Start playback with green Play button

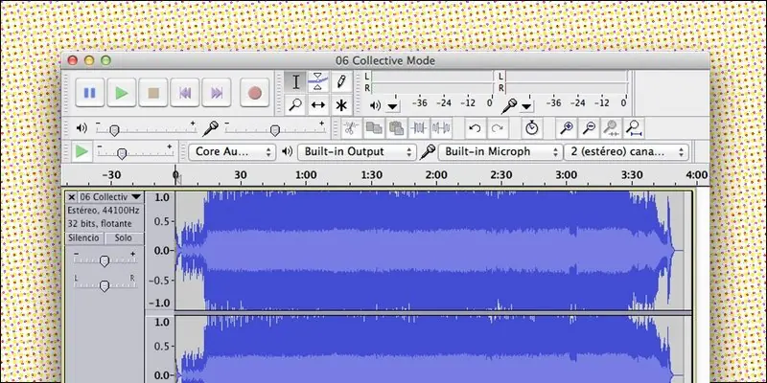coord(122,92)
